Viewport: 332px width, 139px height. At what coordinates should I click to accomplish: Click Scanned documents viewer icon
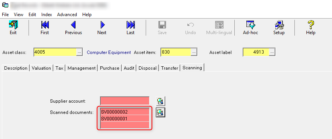pyautogui.click(x=160, y=112)
